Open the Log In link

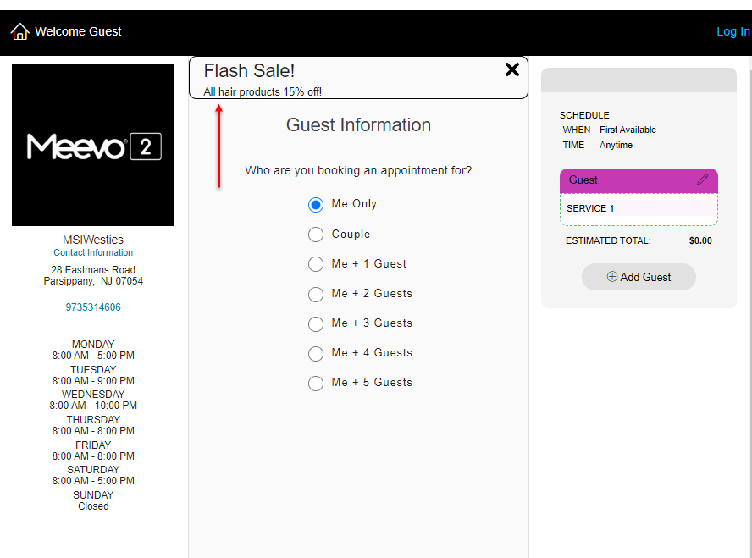(733, 31)
